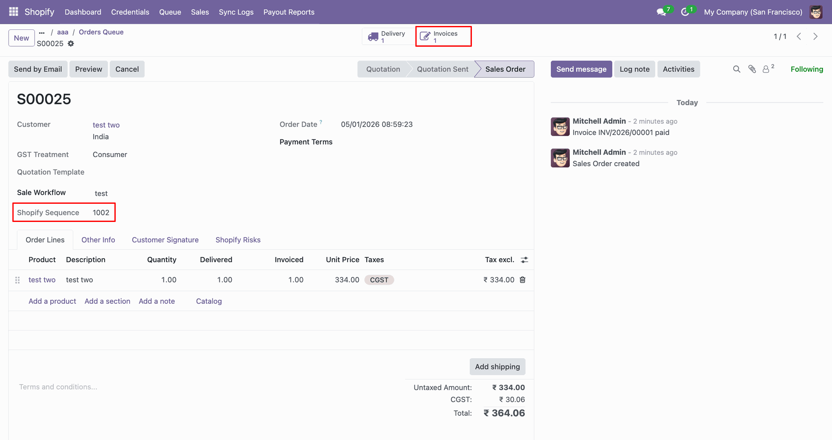832x440 pixels.
Task: Open customer test two link
Action: tap(106, 125)
